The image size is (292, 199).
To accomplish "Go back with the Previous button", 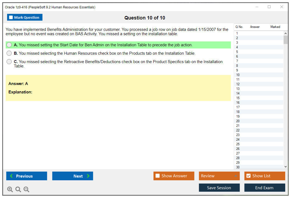I will coord(26,176).
